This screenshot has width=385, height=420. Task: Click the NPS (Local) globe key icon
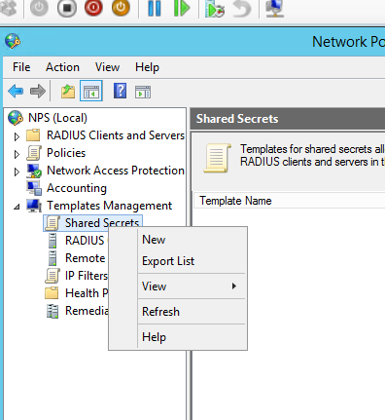16,118
